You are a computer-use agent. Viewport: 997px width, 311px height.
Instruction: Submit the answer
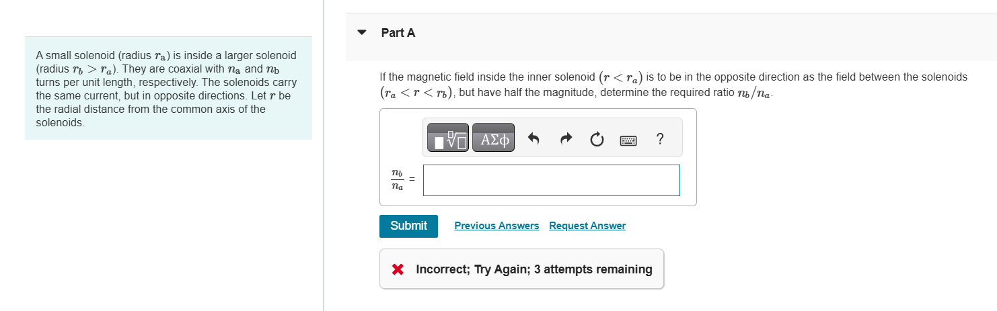click(x=408, y=226)
